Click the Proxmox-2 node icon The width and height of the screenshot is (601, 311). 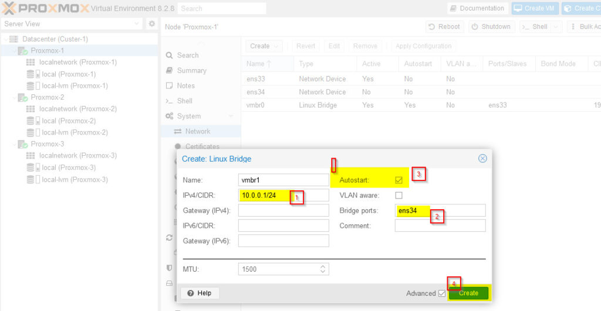pyautogui.click(x=23, y=98)
